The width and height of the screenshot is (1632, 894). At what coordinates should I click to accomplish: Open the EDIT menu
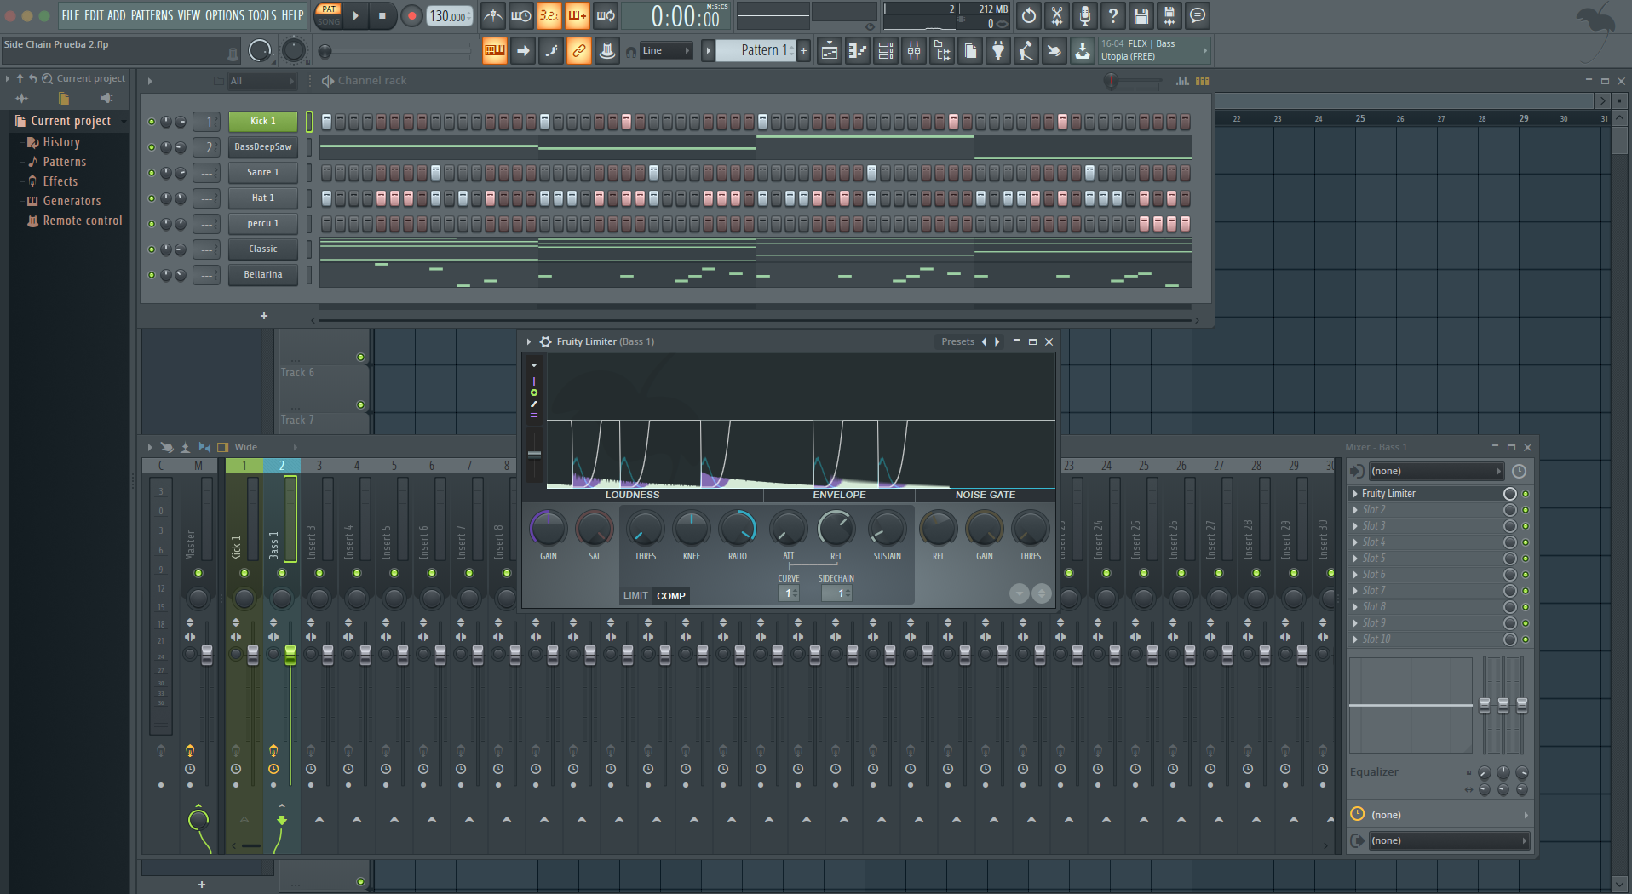[x=94, y=15]
